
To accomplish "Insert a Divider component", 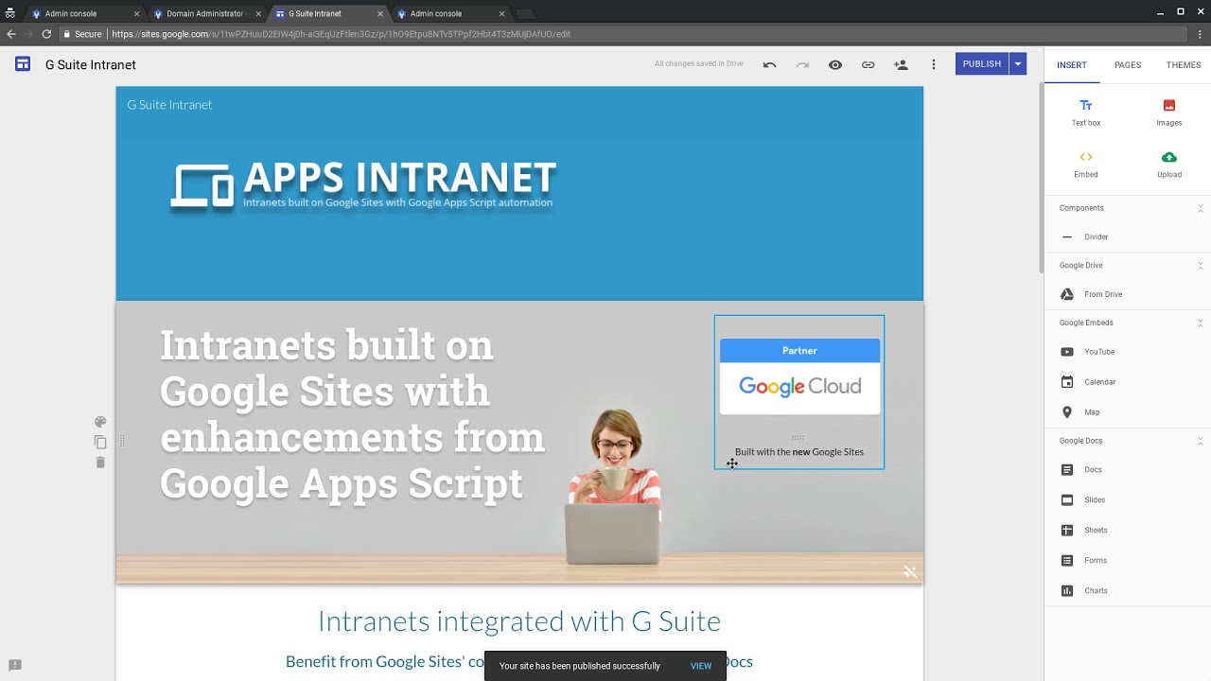I will (x=1128, y=236).
